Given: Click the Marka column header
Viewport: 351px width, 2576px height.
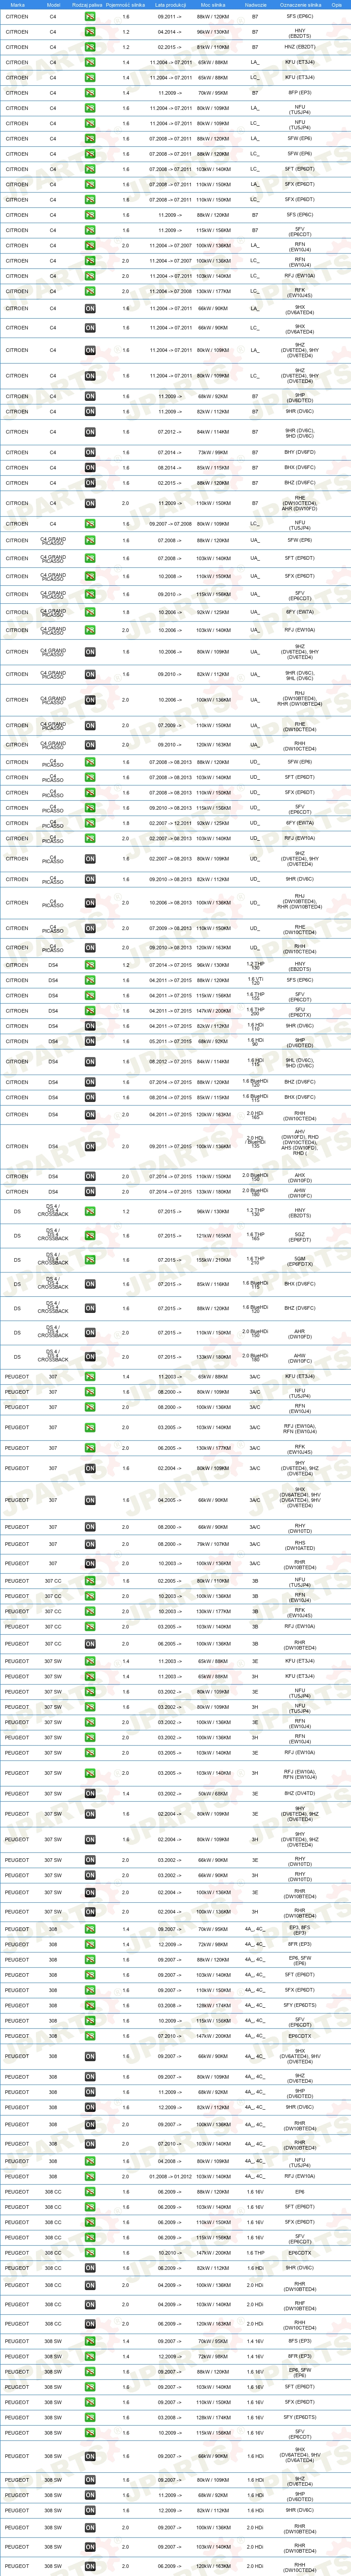Looking at the screenshot, I should coord(17,5).
